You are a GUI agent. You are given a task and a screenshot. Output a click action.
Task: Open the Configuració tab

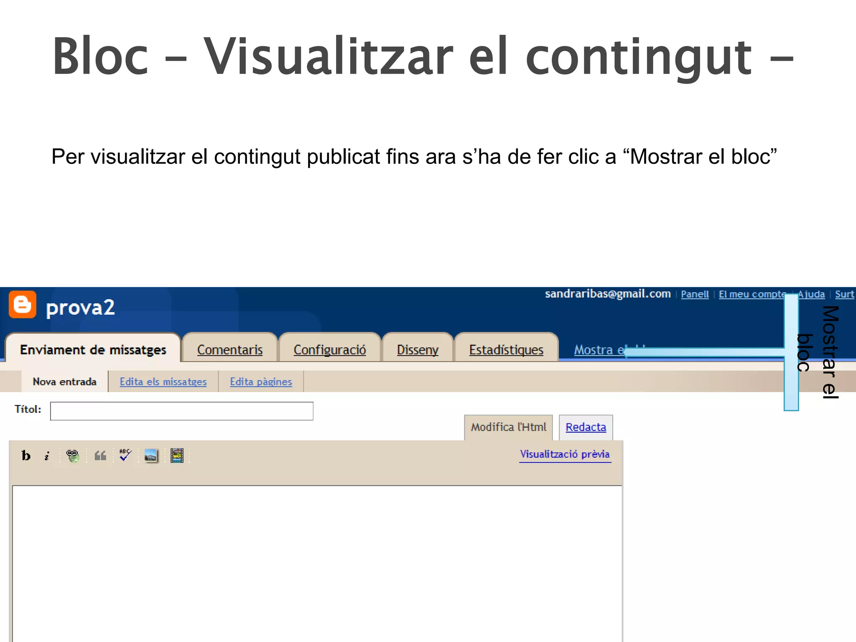click(330, 348)
